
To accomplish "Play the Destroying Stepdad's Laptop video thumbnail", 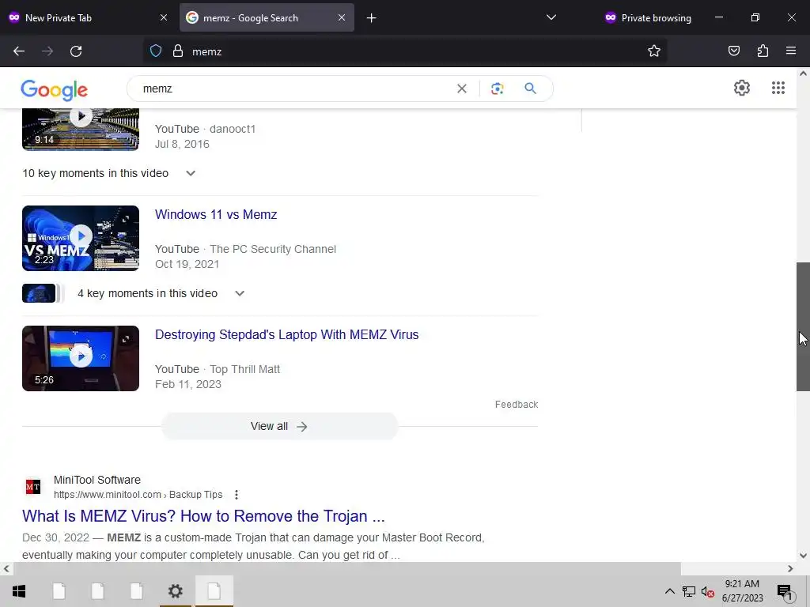I will (x=81, y=358).
